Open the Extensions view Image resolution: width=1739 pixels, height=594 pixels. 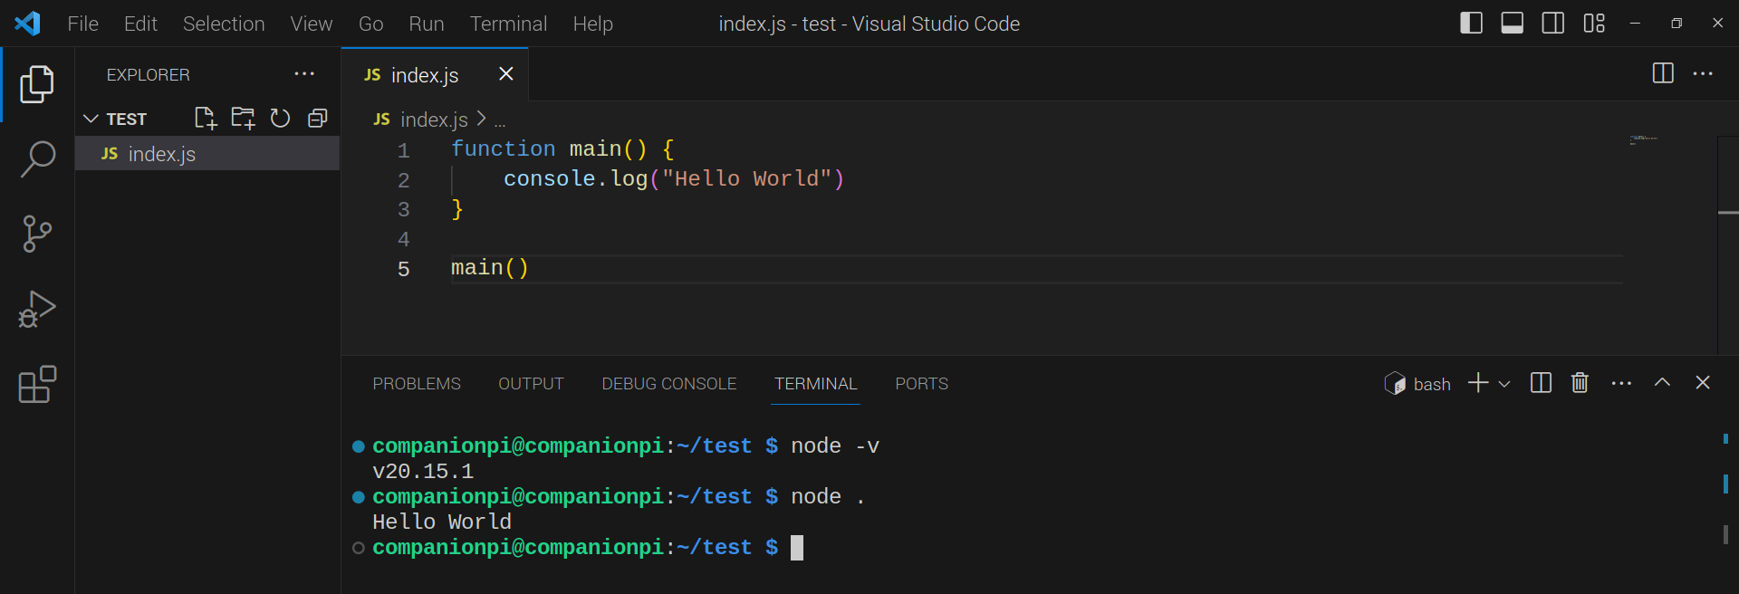tap(37, 384)
